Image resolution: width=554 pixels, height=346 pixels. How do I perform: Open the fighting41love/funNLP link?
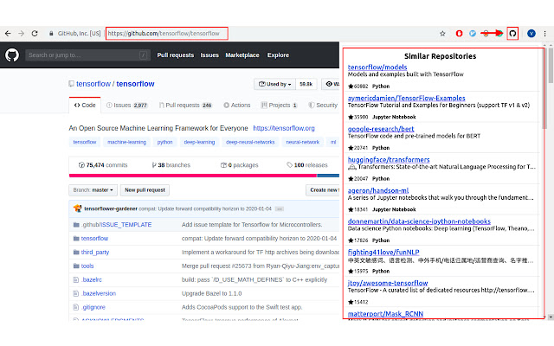383,252
